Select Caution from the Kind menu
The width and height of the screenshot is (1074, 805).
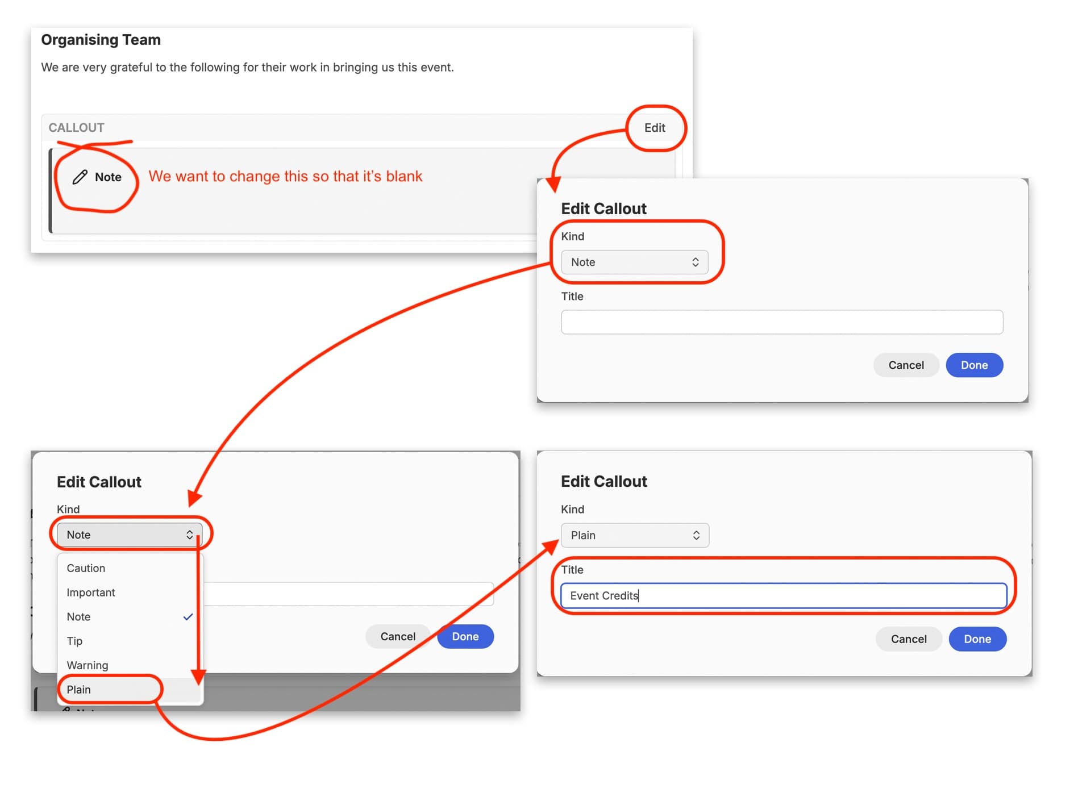86,569
